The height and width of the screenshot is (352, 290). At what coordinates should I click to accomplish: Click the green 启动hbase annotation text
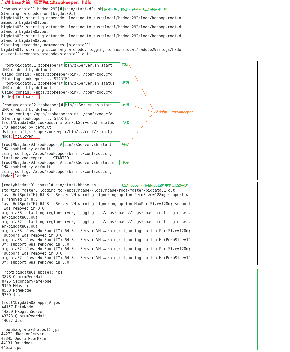pos(154,185)
